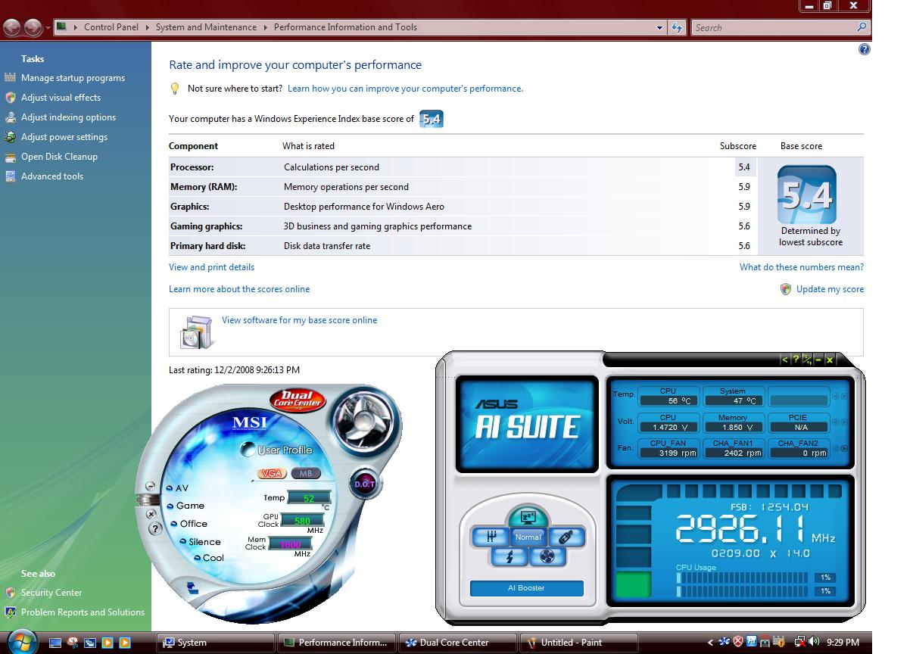This screenshot has width=913, height=654.
Task: Switch to VGA view in MSI widget
Action: 270,473
